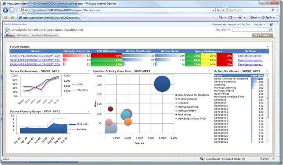Click the Active Sandboxes list scrollbar thumb
The image size is (283, 165).
[267, 97]
